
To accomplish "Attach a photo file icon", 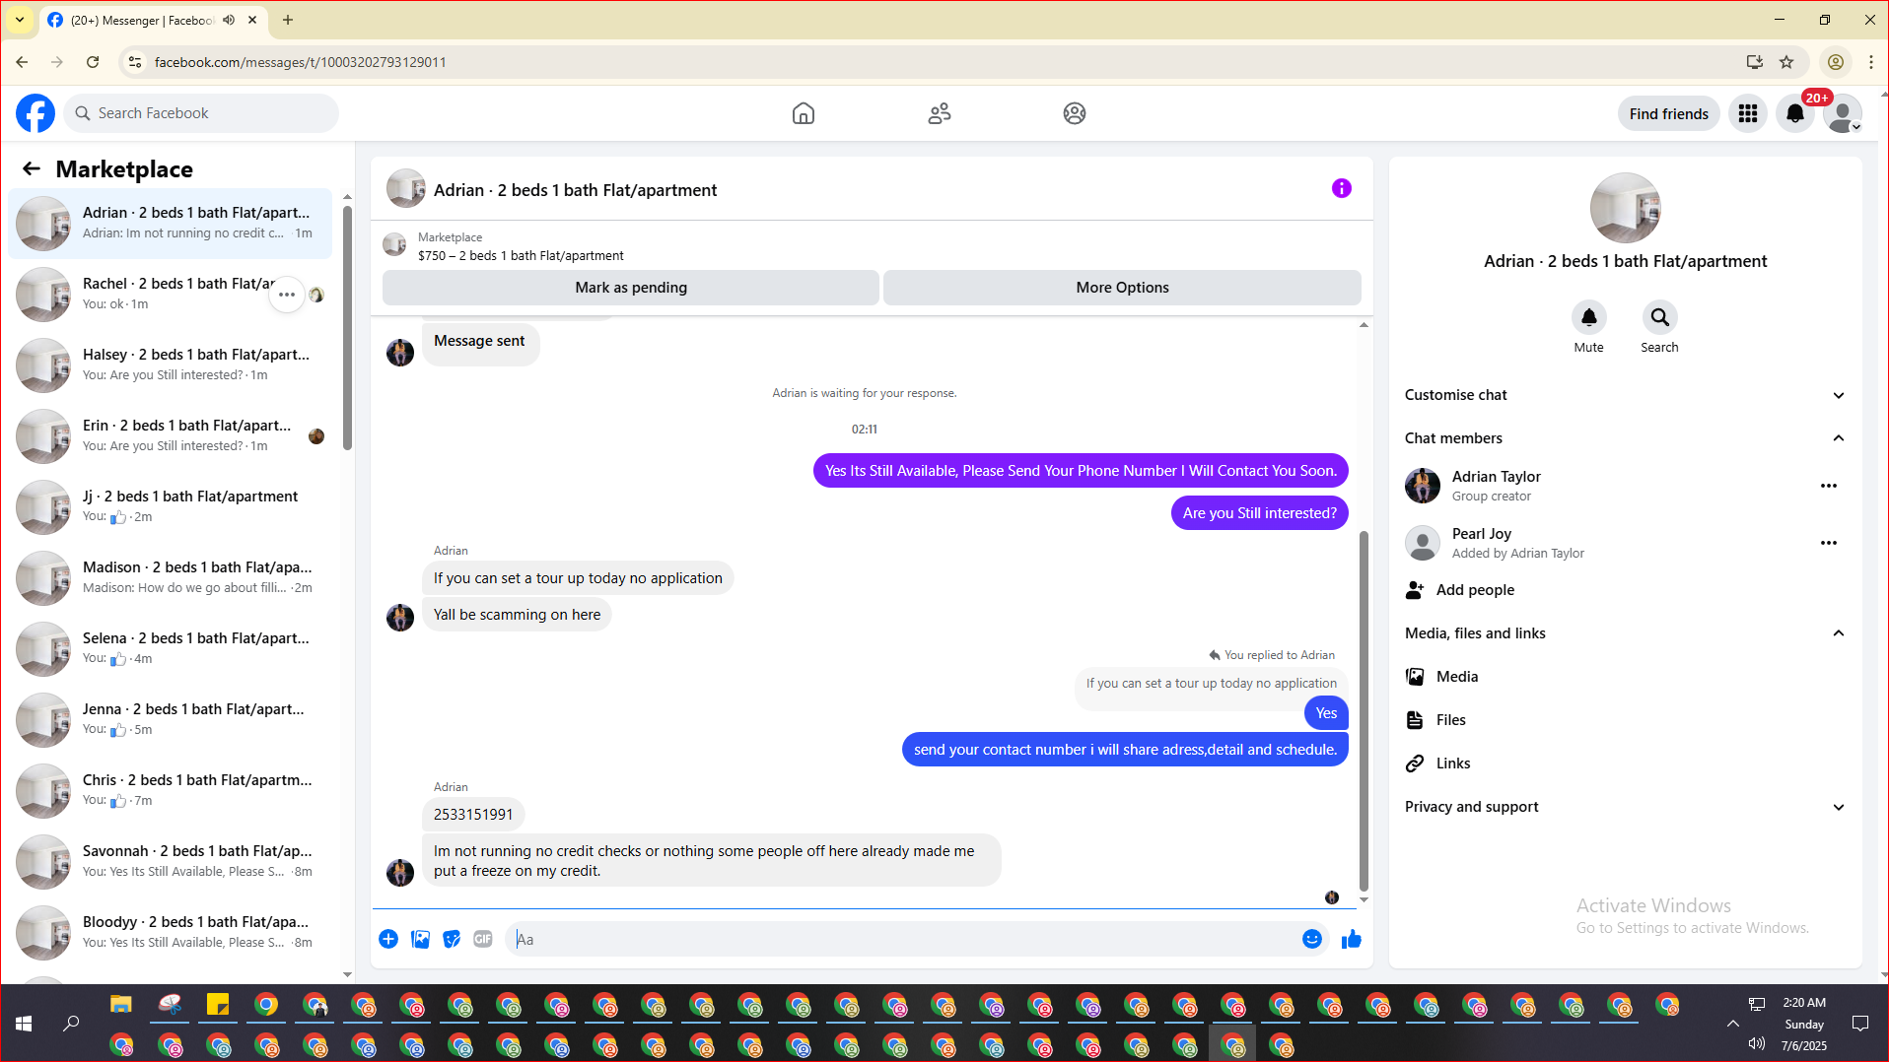I will coord(420,939).
